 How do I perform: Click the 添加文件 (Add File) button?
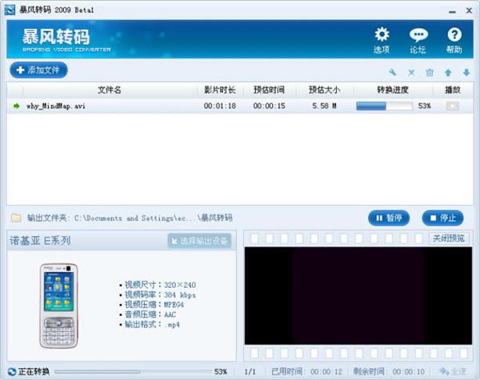[x=38, y=70]
